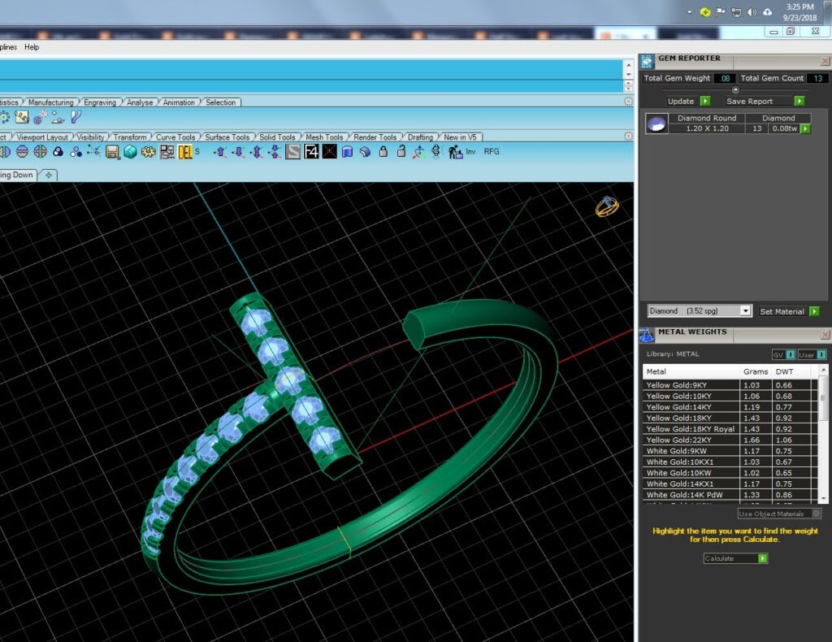The image size is (832, 642).
Task: Toggle the User library switch
Action: pos(812,354)
